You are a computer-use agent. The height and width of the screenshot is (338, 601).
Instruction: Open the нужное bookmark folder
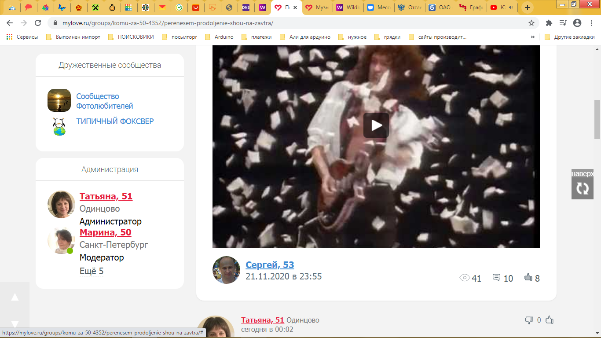coord(352,37)
